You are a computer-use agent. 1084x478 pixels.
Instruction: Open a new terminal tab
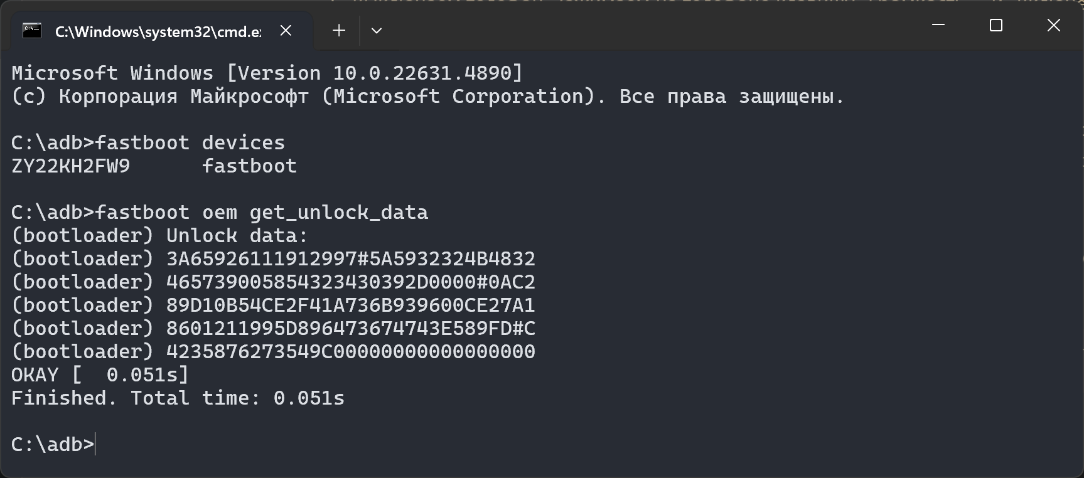[x=339, y=31]
